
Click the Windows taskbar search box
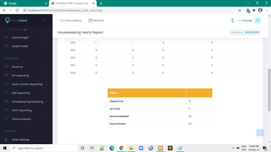click(x=43, y=148)
